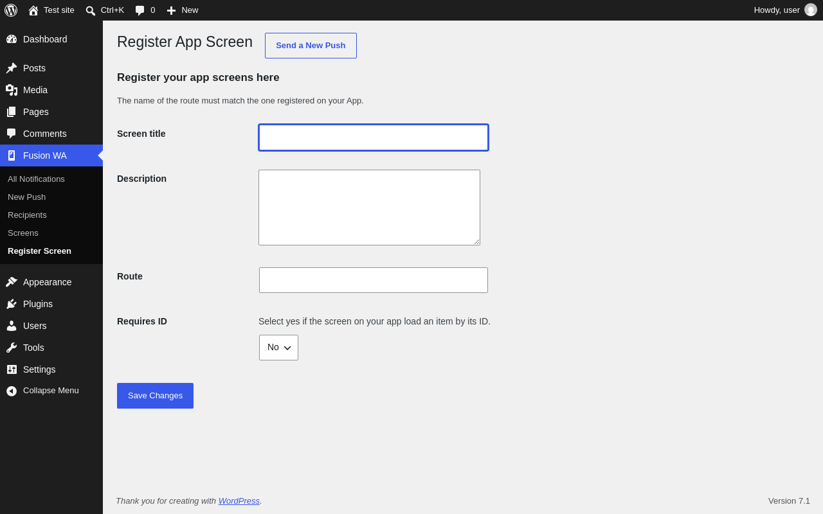Click the comments bubble icon in the top bar

pyautogui.click(x=140, y=10)
